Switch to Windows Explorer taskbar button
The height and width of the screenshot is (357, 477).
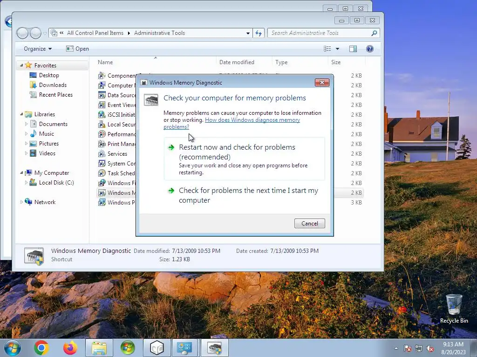click(99, 348)
